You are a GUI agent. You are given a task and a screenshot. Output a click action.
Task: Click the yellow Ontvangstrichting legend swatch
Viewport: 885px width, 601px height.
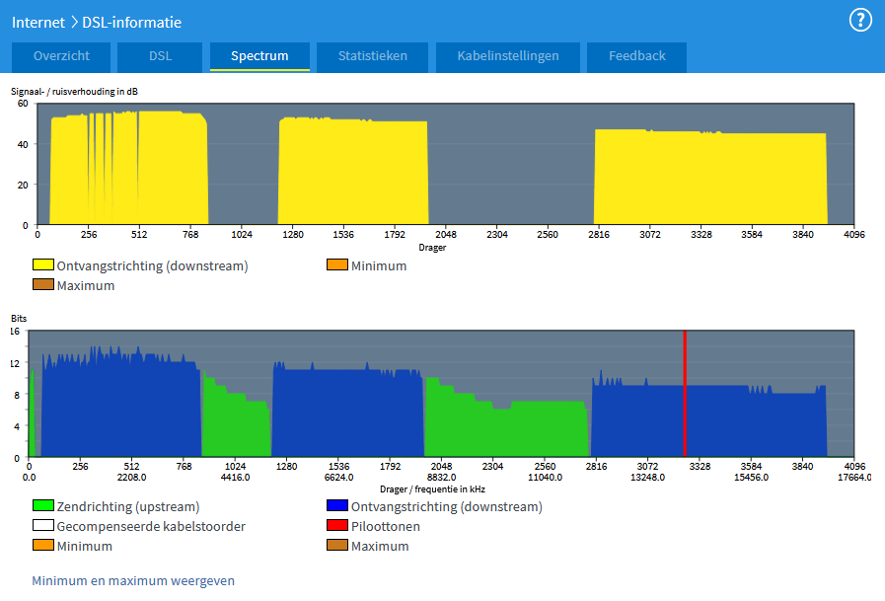43,265
